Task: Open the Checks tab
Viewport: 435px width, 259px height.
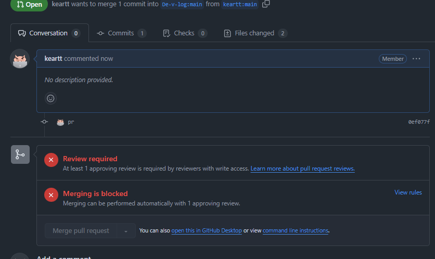Action: (x=185, y=33)
